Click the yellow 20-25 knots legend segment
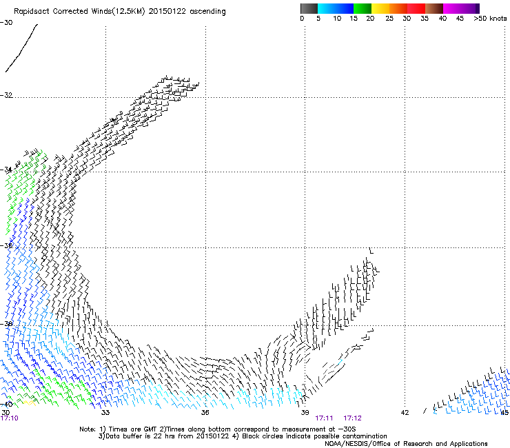The width and height of the screenshot is (510, 448). coord(380,8)
